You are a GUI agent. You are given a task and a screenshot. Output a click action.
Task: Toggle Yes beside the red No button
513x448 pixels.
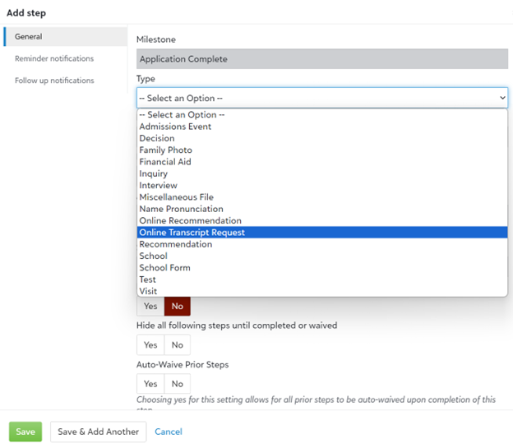[150, 307]
